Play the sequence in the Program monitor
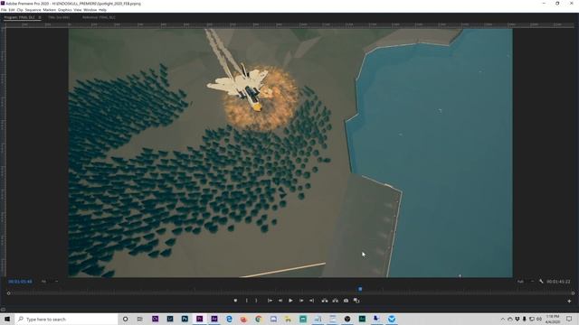This screenshot has height=325, width=579. 290,301
